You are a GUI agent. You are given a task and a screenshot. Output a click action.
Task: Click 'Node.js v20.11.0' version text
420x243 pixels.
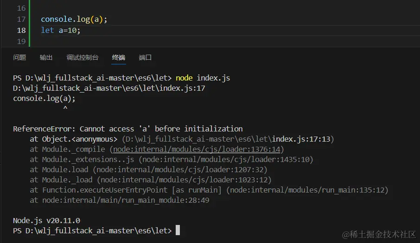(47, 220)
